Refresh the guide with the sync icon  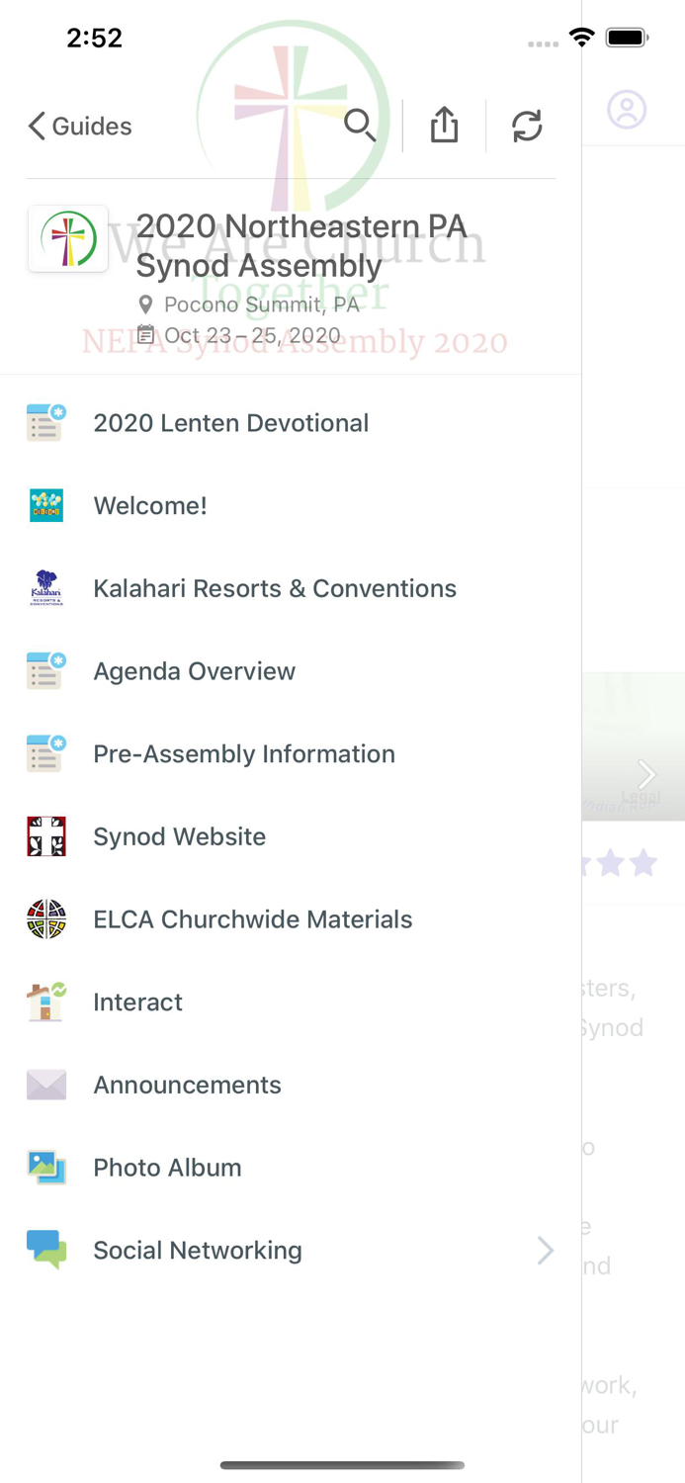click(x=527, y=125)
